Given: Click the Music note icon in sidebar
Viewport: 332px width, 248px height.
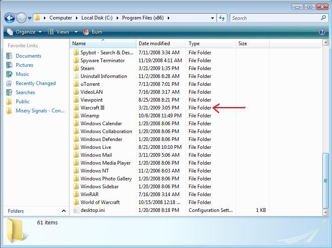Looking at the screenshot, I should [x=9, y=74].
